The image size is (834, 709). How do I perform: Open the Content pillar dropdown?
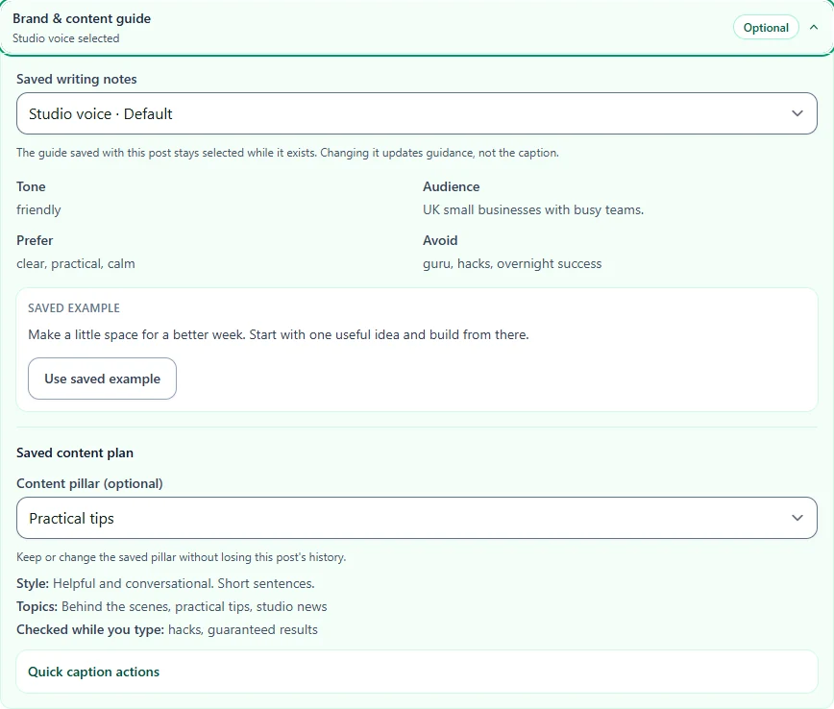click(416, 518)
